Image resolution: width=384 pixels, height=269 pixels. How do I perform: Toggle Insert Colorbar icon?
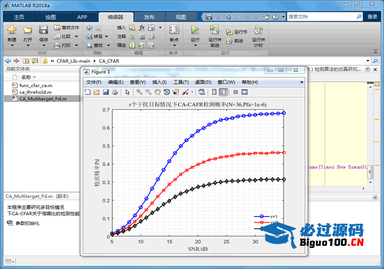click(214, 92)
